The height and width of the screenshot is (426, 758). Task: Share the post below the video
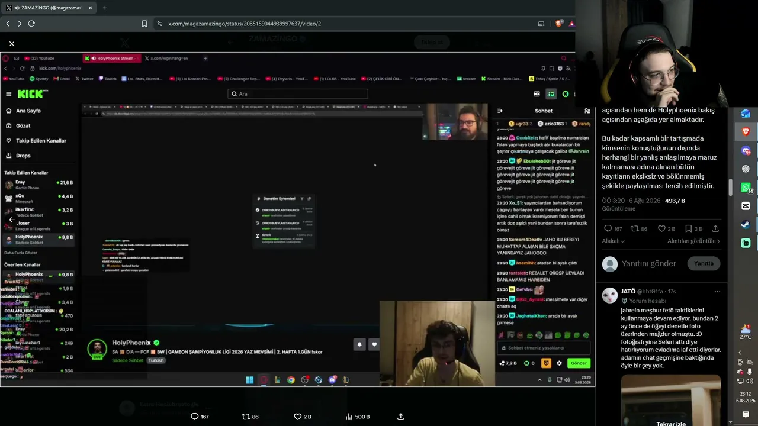(401, 417)
